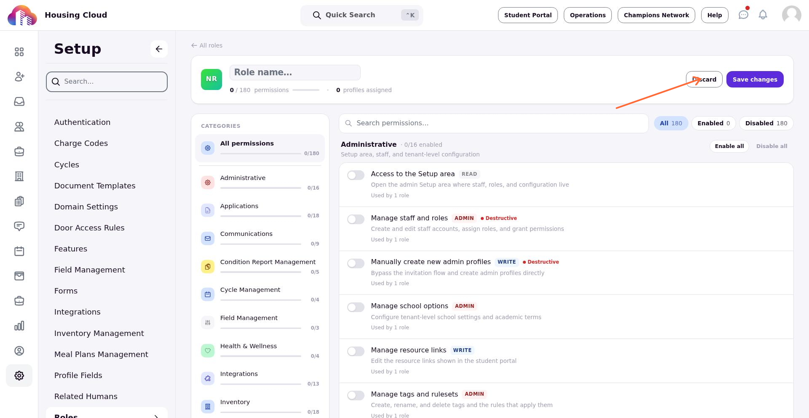Screen dimensions: 809x418
Task: Toggle Manage staff and roles permission
Action: [356, 220]
